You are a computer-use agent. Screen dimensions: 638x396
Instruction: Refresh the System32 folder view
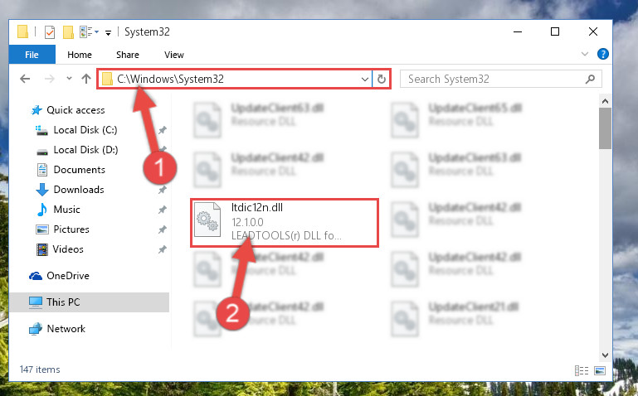[382, 79]
